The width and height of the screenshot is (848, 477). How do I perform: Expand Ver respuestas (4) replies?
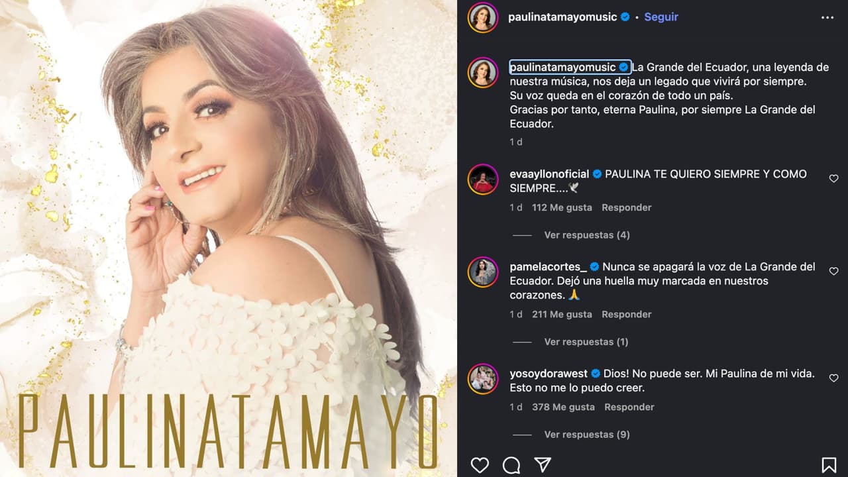pos(586,235)
